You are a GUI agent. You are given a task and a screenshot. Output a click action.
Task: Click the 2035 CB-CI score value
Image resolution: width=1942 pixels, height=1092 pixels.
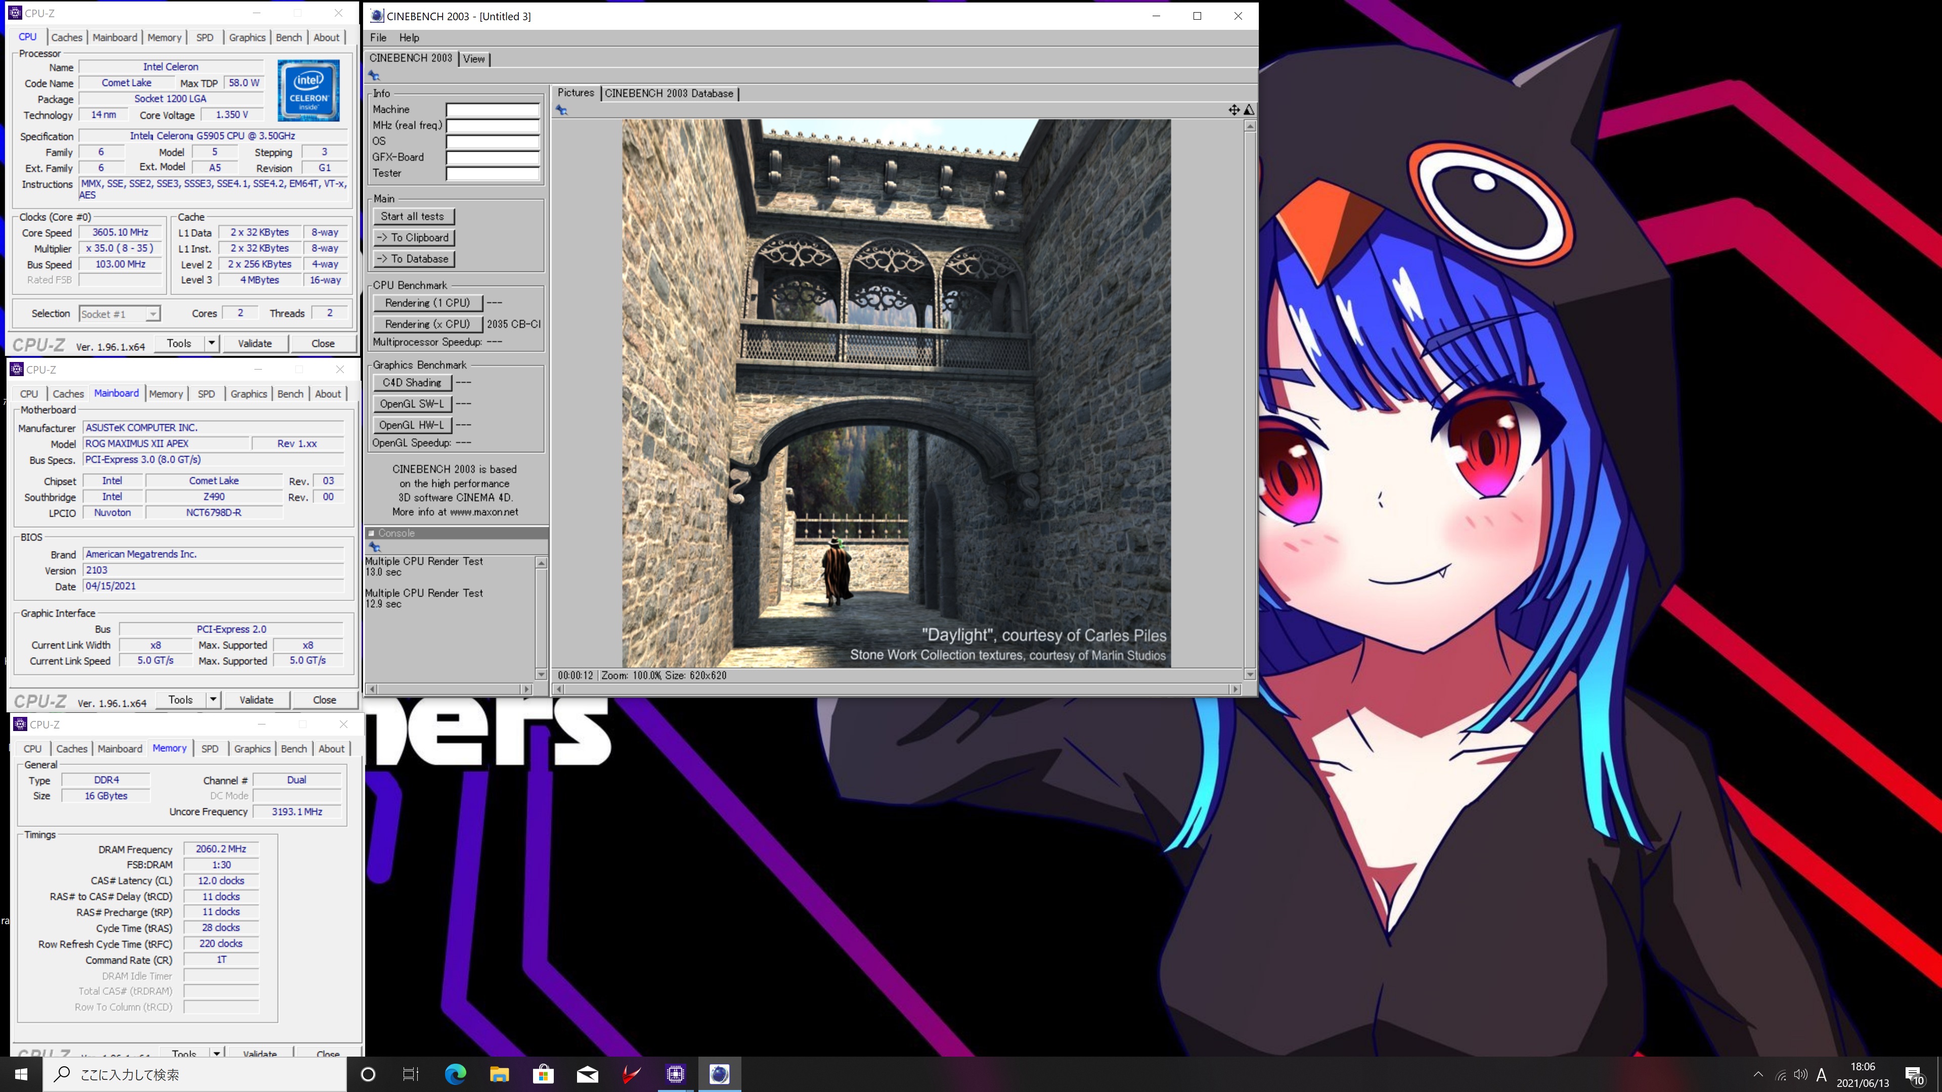513,324
